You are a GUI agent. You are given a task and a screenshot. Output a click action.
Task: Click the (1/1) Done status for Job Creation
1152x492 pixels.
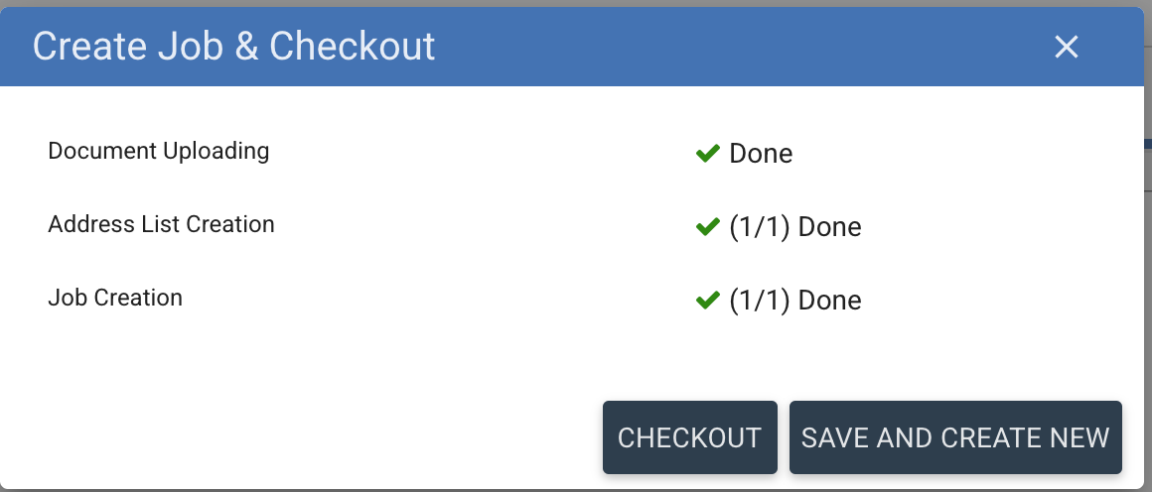click(x=794, y=301)
